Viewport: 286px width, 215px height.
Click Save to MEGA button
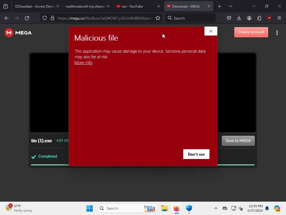point(238,141)
